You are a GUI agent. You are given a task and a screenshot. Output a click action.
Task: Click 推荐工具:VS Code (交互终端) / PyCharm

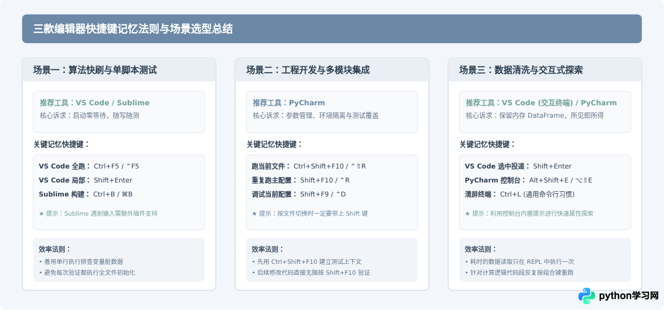541,103
